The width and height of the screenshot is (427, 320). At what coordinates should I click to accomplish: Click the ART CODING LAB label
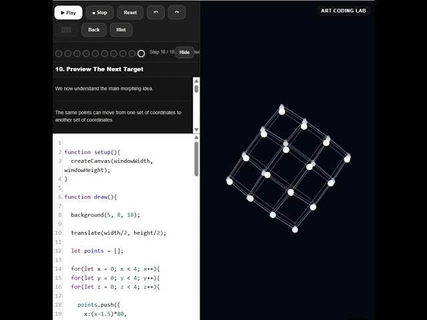(344, 11)
